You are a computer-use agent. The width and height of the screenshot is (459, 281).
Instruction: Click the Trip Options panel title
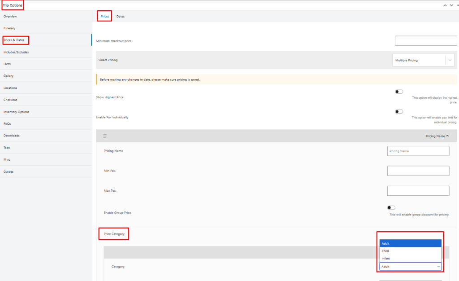click(x=13, y=5)
